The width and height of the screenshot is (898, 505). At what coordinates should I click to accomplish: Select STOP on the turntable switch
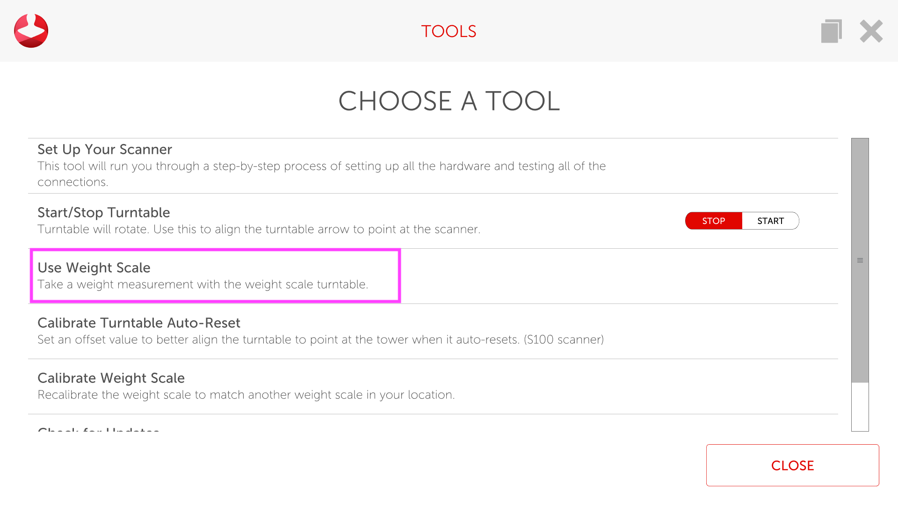[713, 221]
